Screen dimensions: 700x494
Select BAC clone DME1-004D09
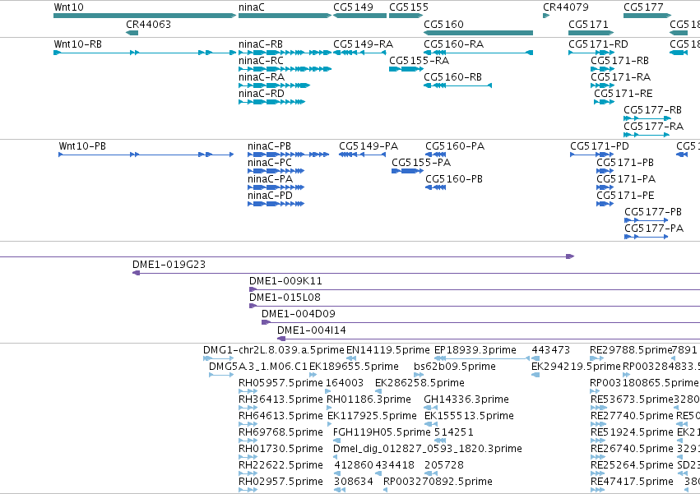click(x=481, y=322)
